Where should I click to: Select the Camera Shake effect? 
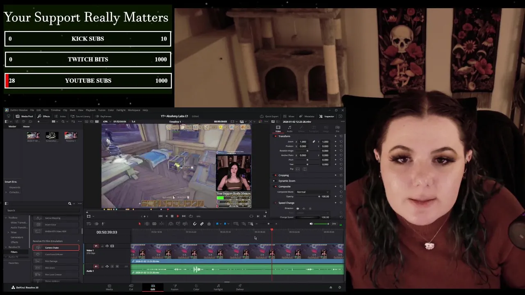56,248
